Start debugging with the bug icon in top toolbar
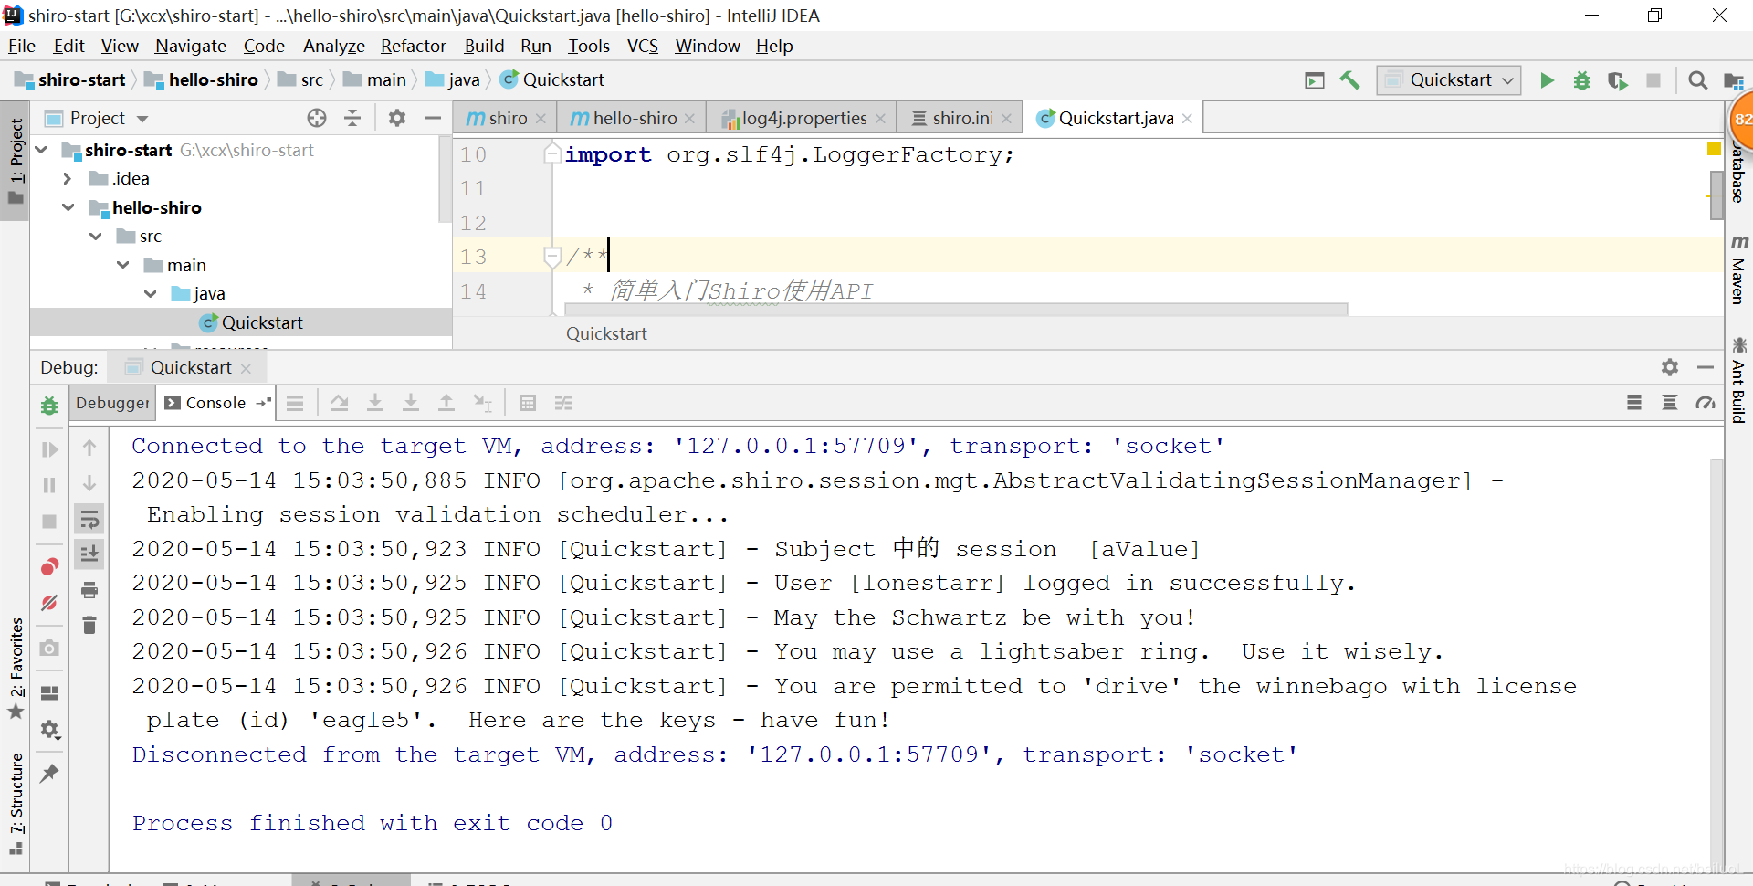The image size is (1753, 886). click(x=1582, y=80)
